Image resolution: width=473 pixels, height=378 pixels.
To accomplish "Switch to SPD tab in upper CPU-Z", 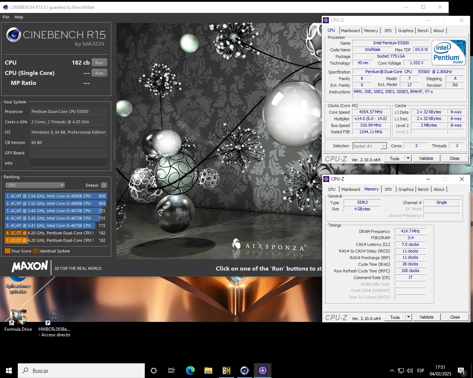I will [x=388, y=31].
